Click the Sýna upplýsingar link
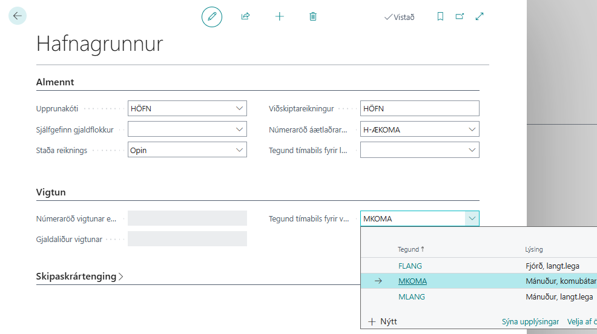The image size is (597, 334). [x=530, y=322]
